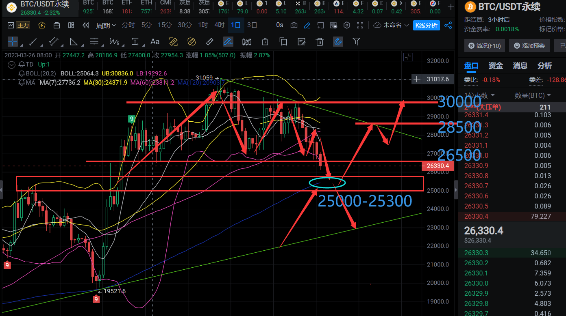
Task: Toggle the BOLL indicator alert bell
Action: pyautogui.click(x=22, y=73)
